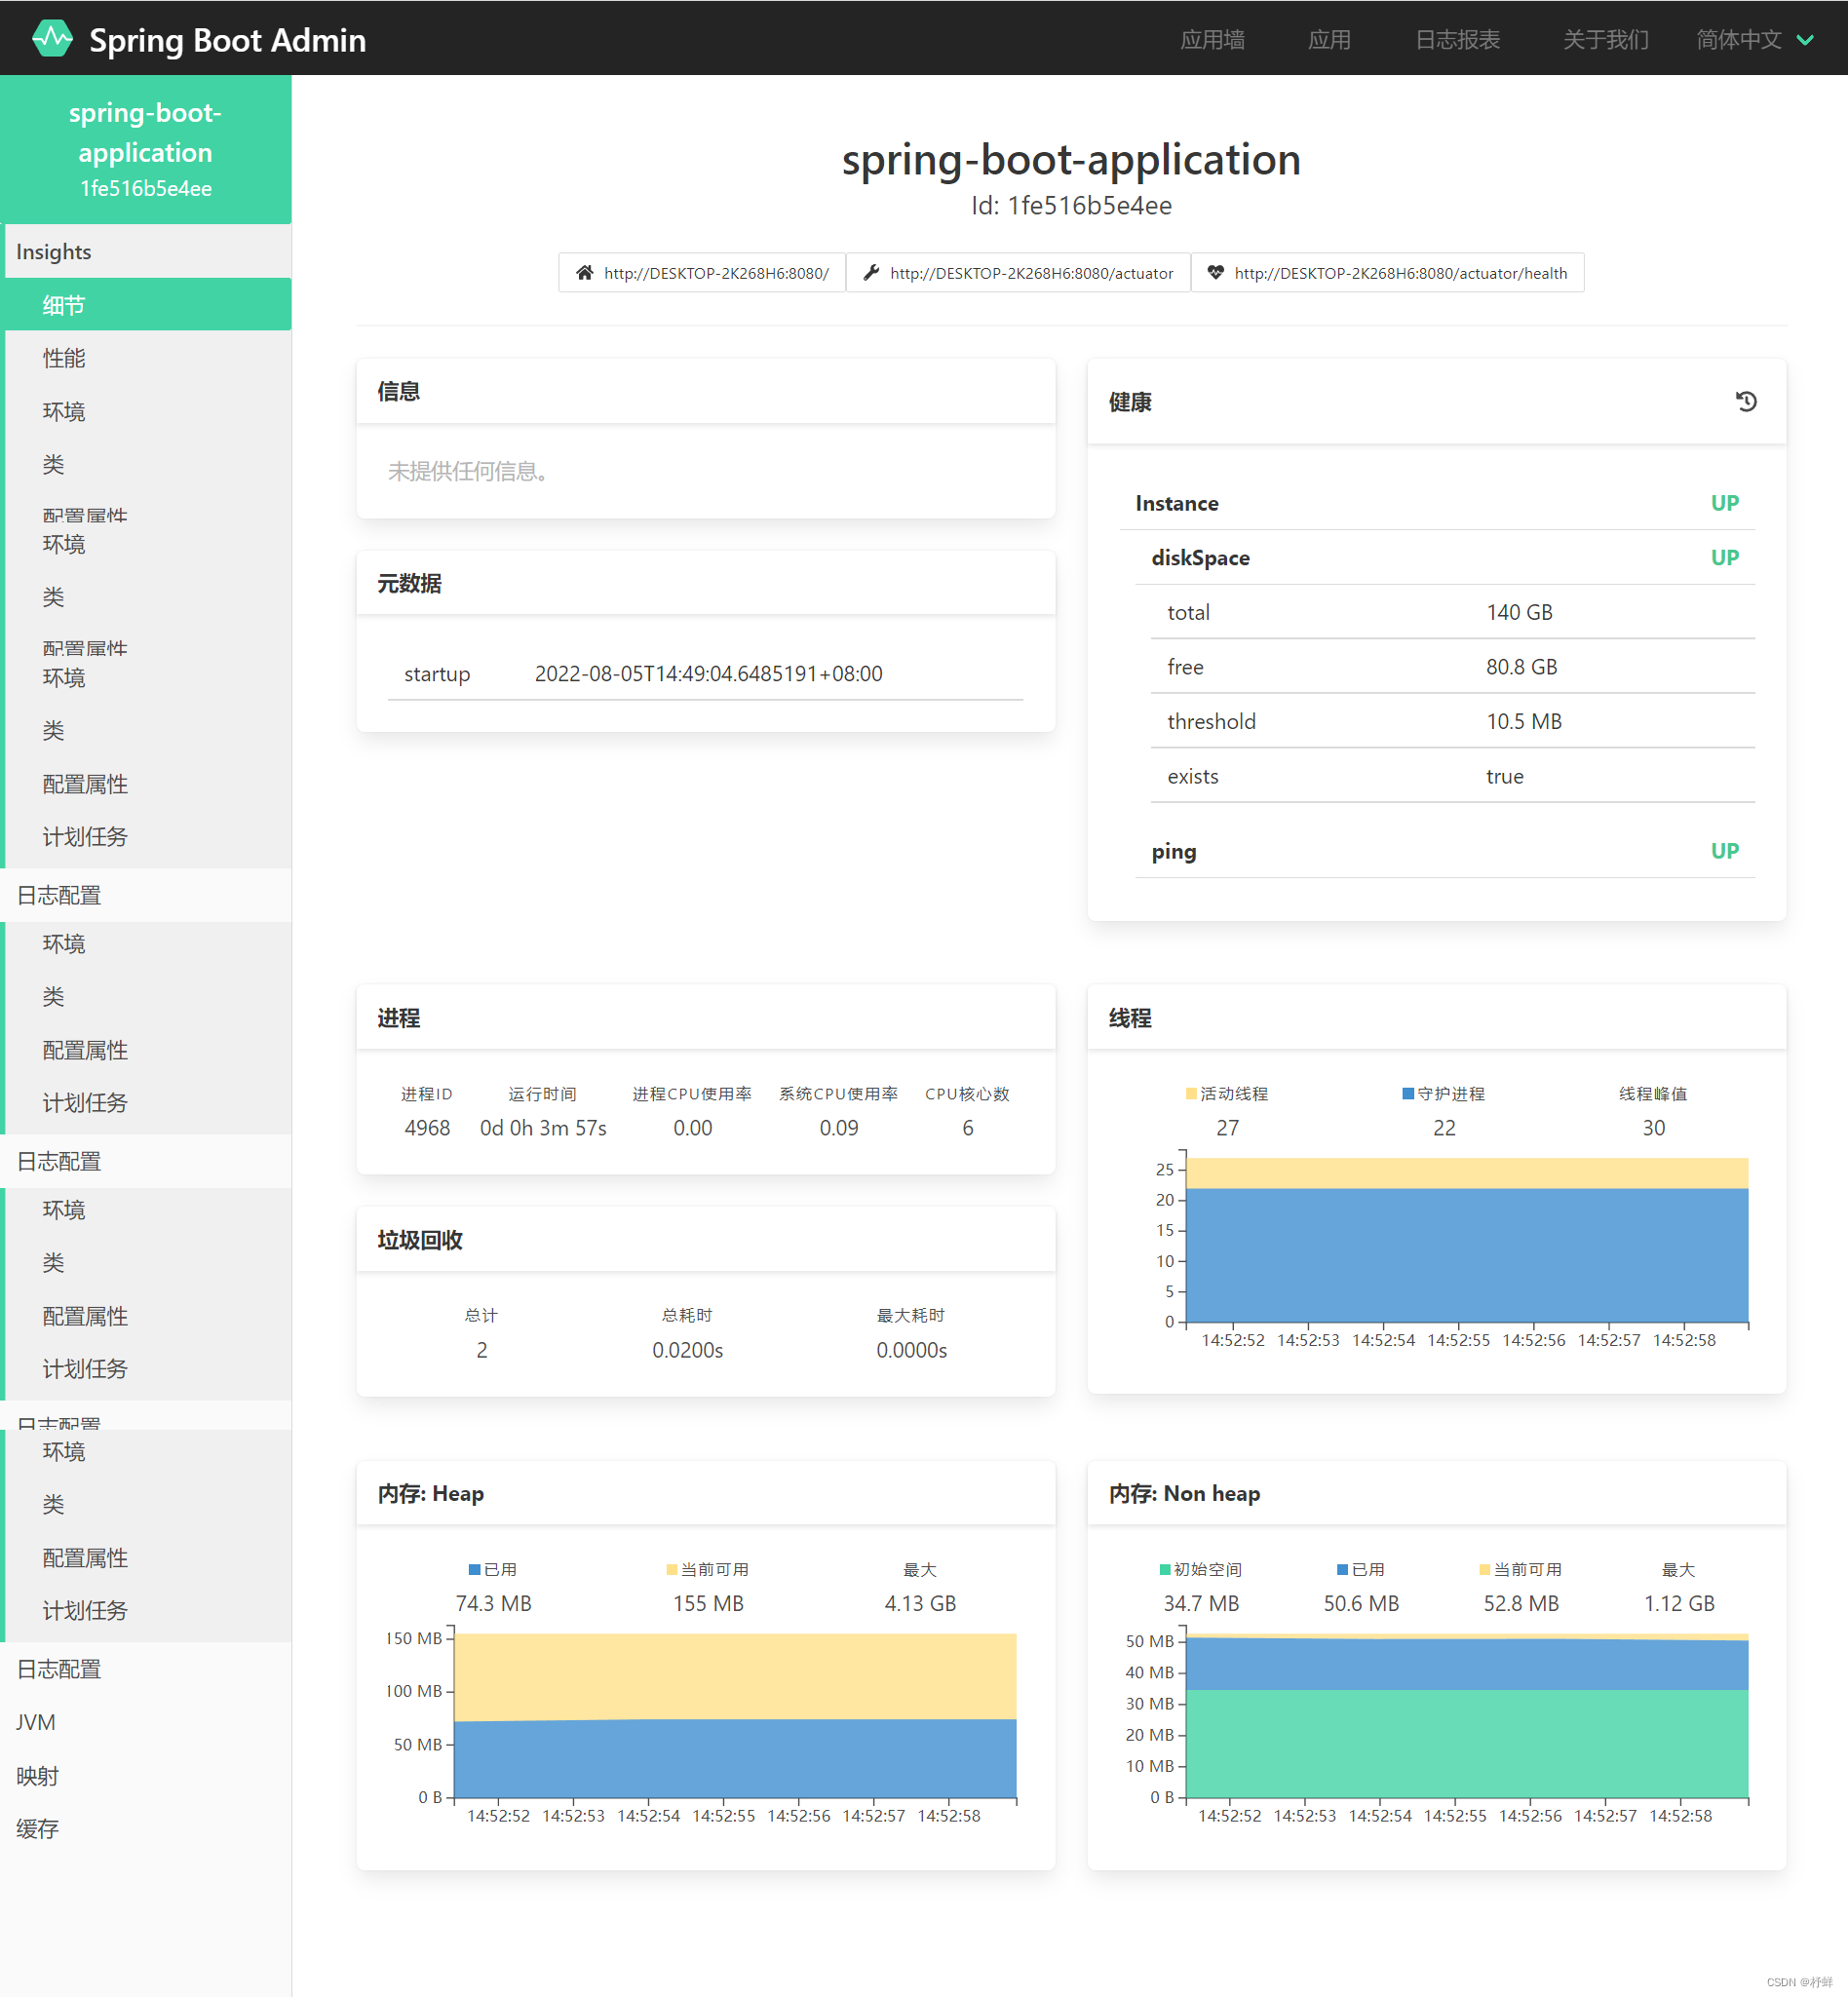The width and height of the screenshot is (1848, 1997).
Task: Click the diskSpace health row
Action: 1445,558
